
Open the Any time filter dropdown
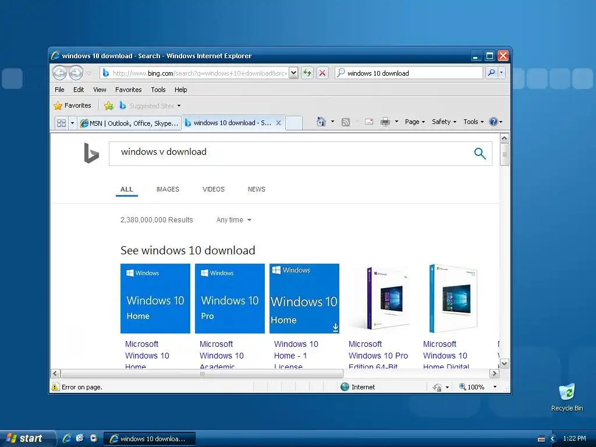[x=234, y=219]
